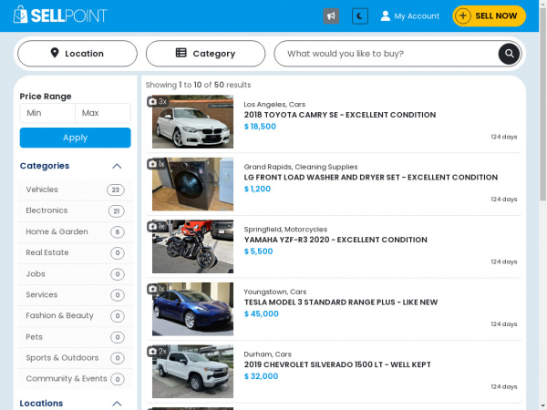Select Sports & Outdoors category
This screenshot has width=547, height=410.
pos(76,358)
